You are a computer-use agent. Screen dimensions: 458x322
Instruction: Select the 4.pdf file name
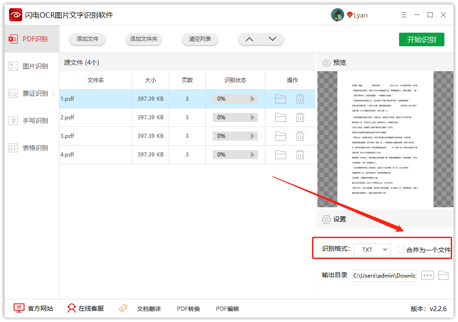(x=67, y=155)
